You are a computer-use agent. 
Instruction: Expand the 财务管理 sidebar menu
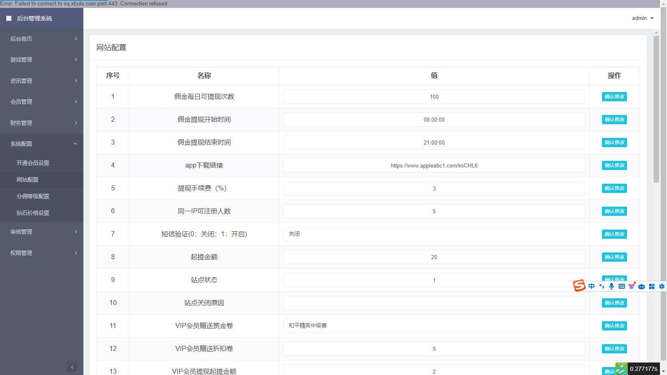pos(42,123)
